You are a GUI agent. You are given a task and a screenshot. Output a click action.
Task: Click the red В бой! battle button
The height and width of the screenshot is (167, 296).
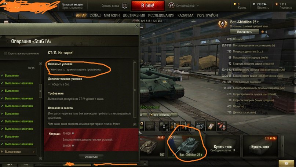pos(148,6)
